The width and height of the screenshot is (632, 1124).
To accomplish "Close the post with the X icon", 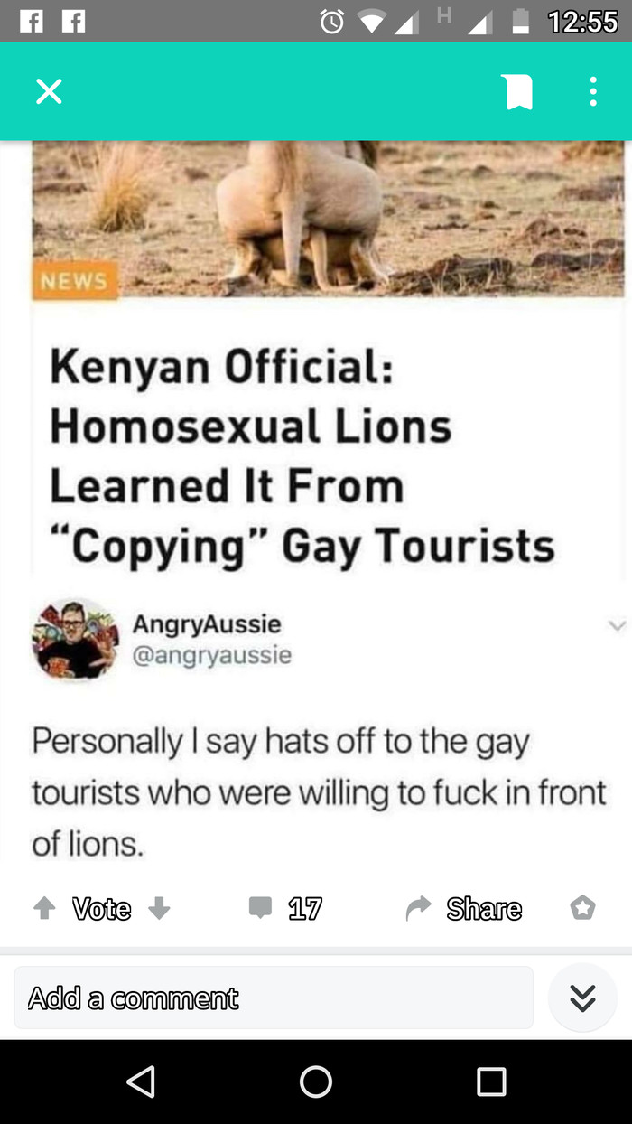I will tap(49, 91).
